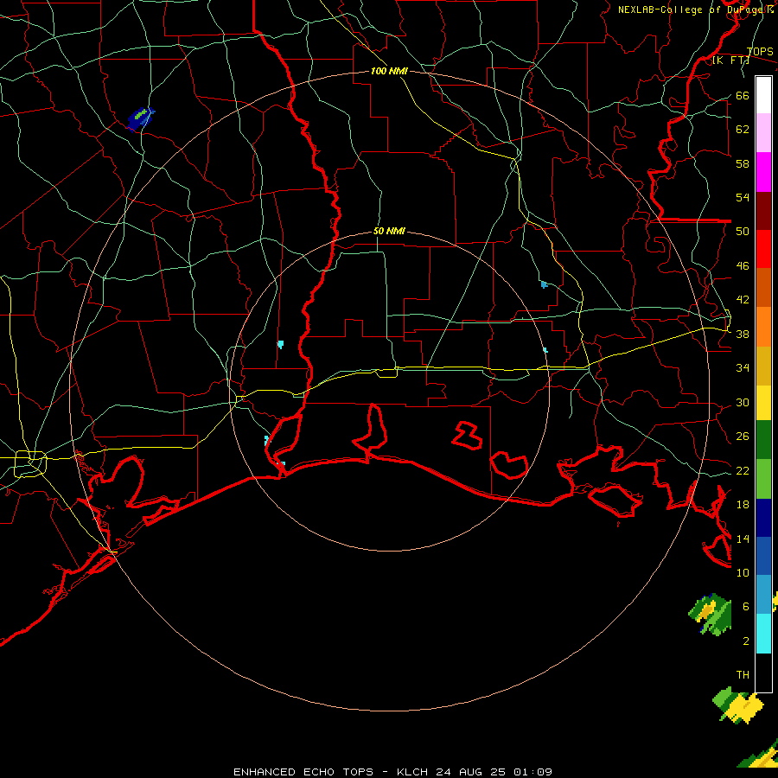Click the navy blue swatch above 14
Image resolution: width=778 pixels, height=778 pixels.
click(x=763, y=518)
